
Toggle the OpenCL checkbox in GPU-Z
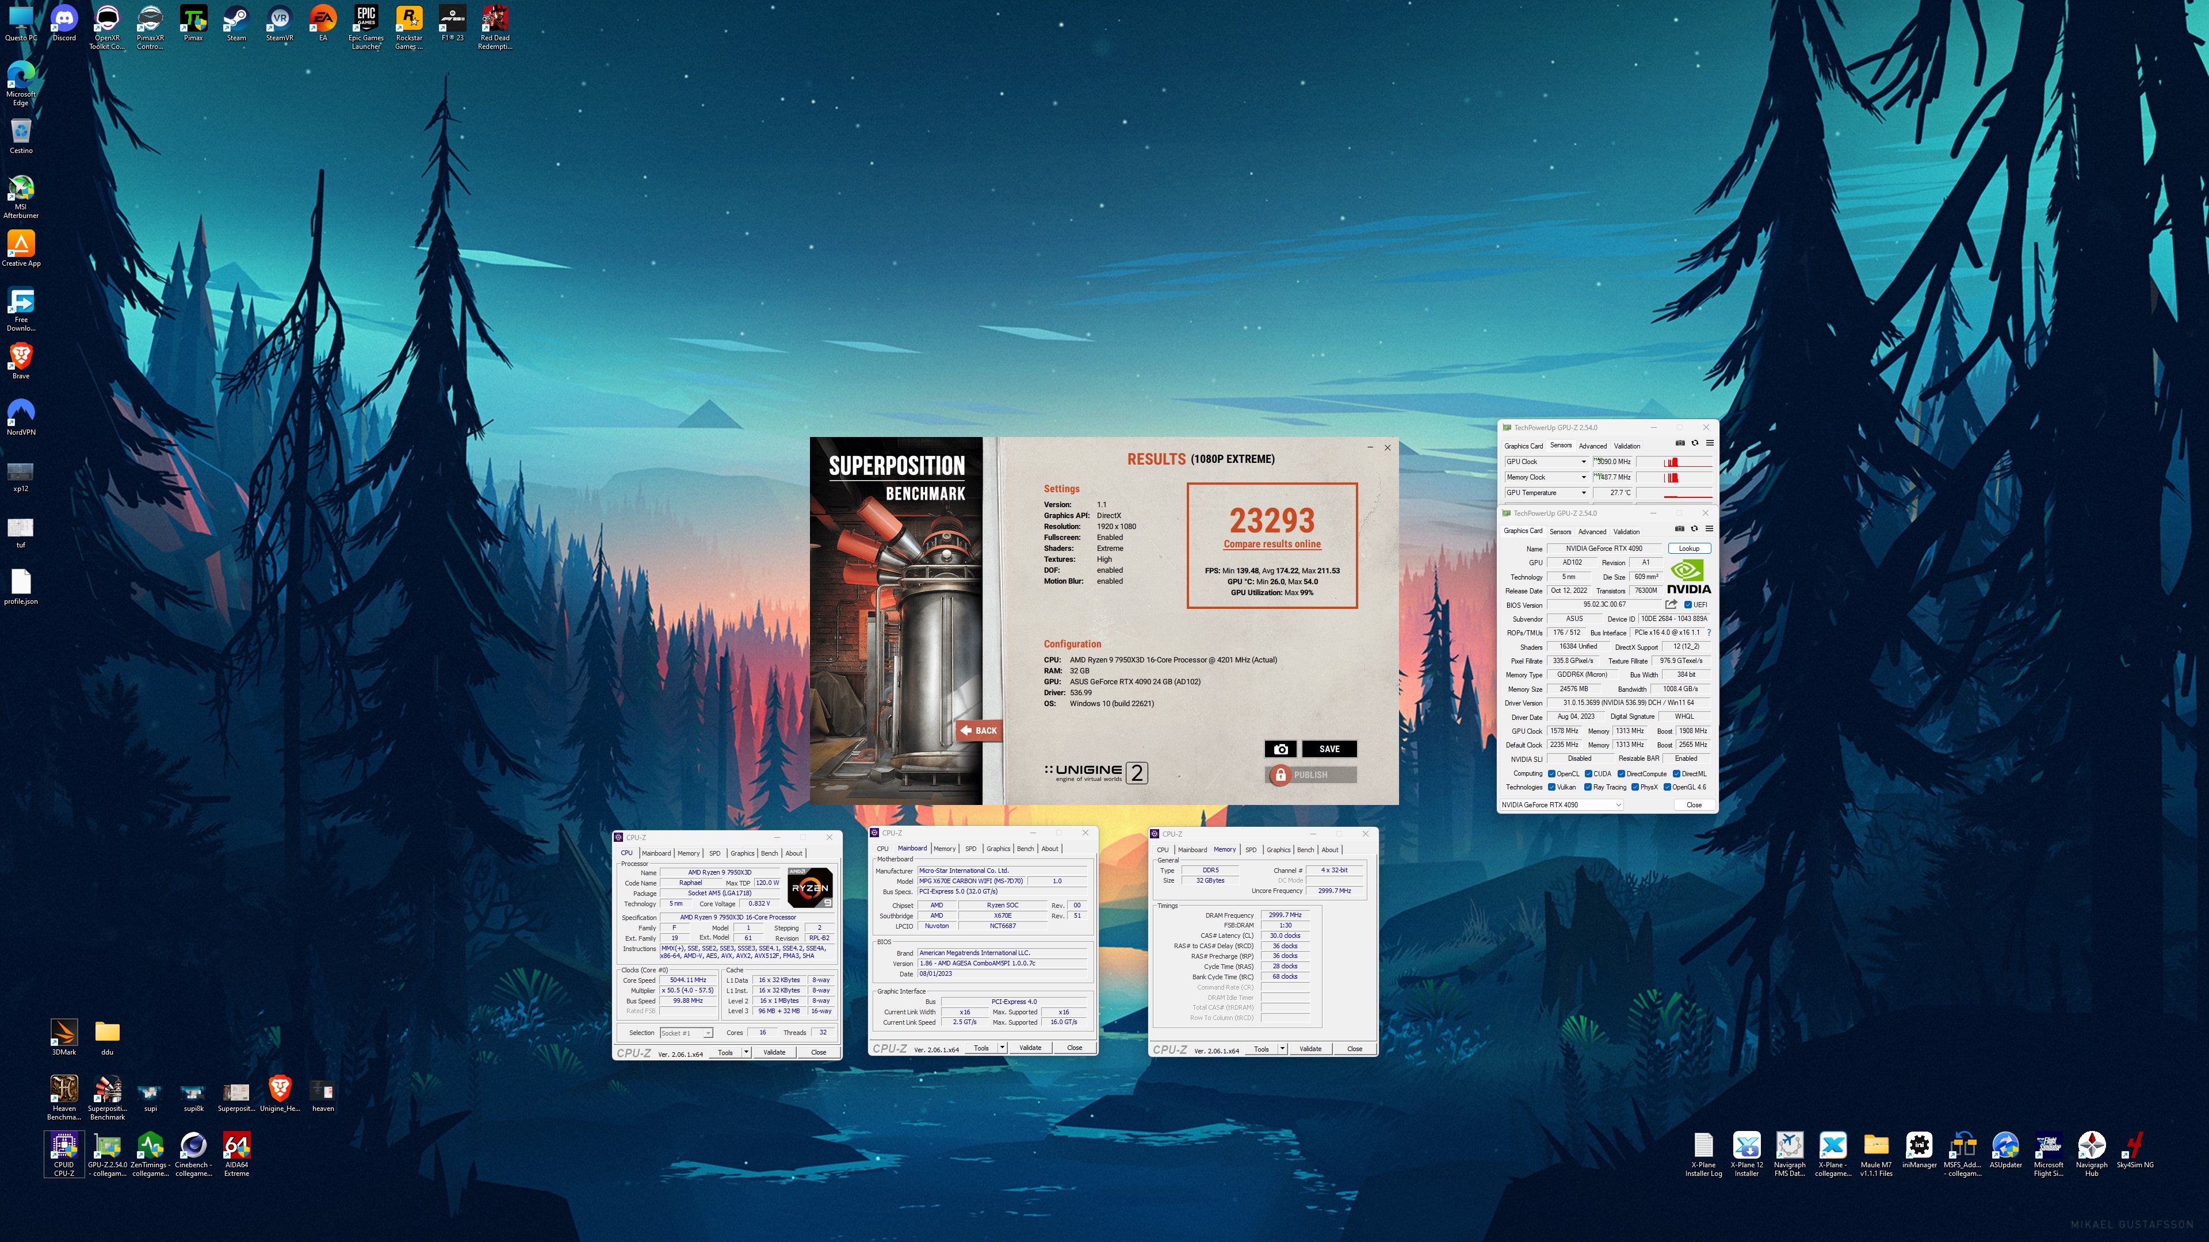[1551, 774]
